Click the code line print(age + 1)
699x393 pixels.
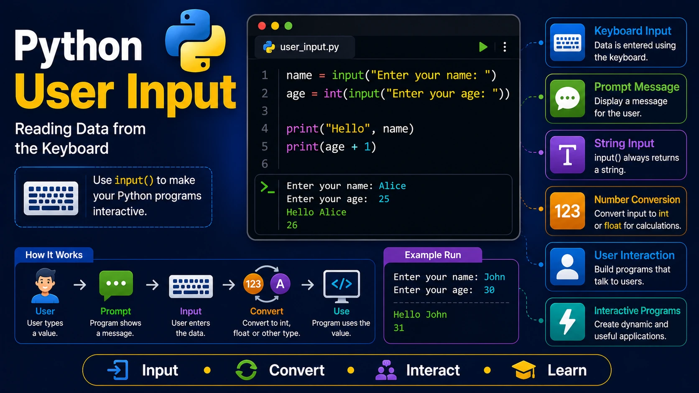pos(331,147)
